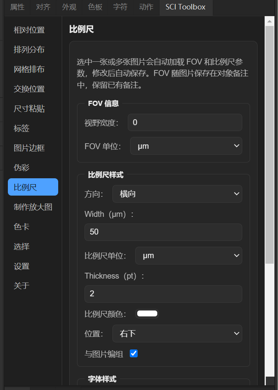Select the SCI Toolbox tab
The height and width of the screenshot is (390, 278).
tap(186, 7)
